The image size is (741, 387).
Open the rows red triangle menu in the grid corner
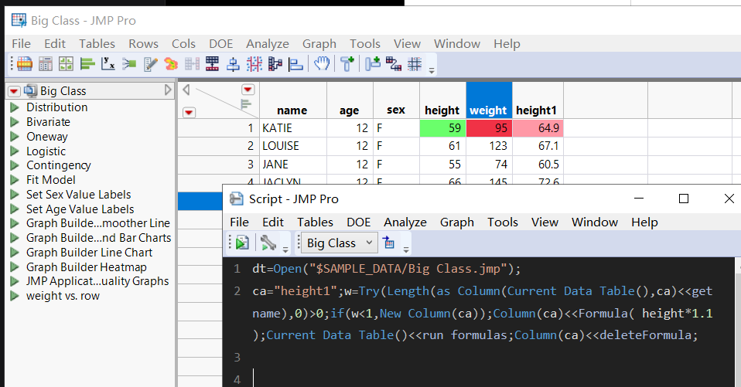189,112
